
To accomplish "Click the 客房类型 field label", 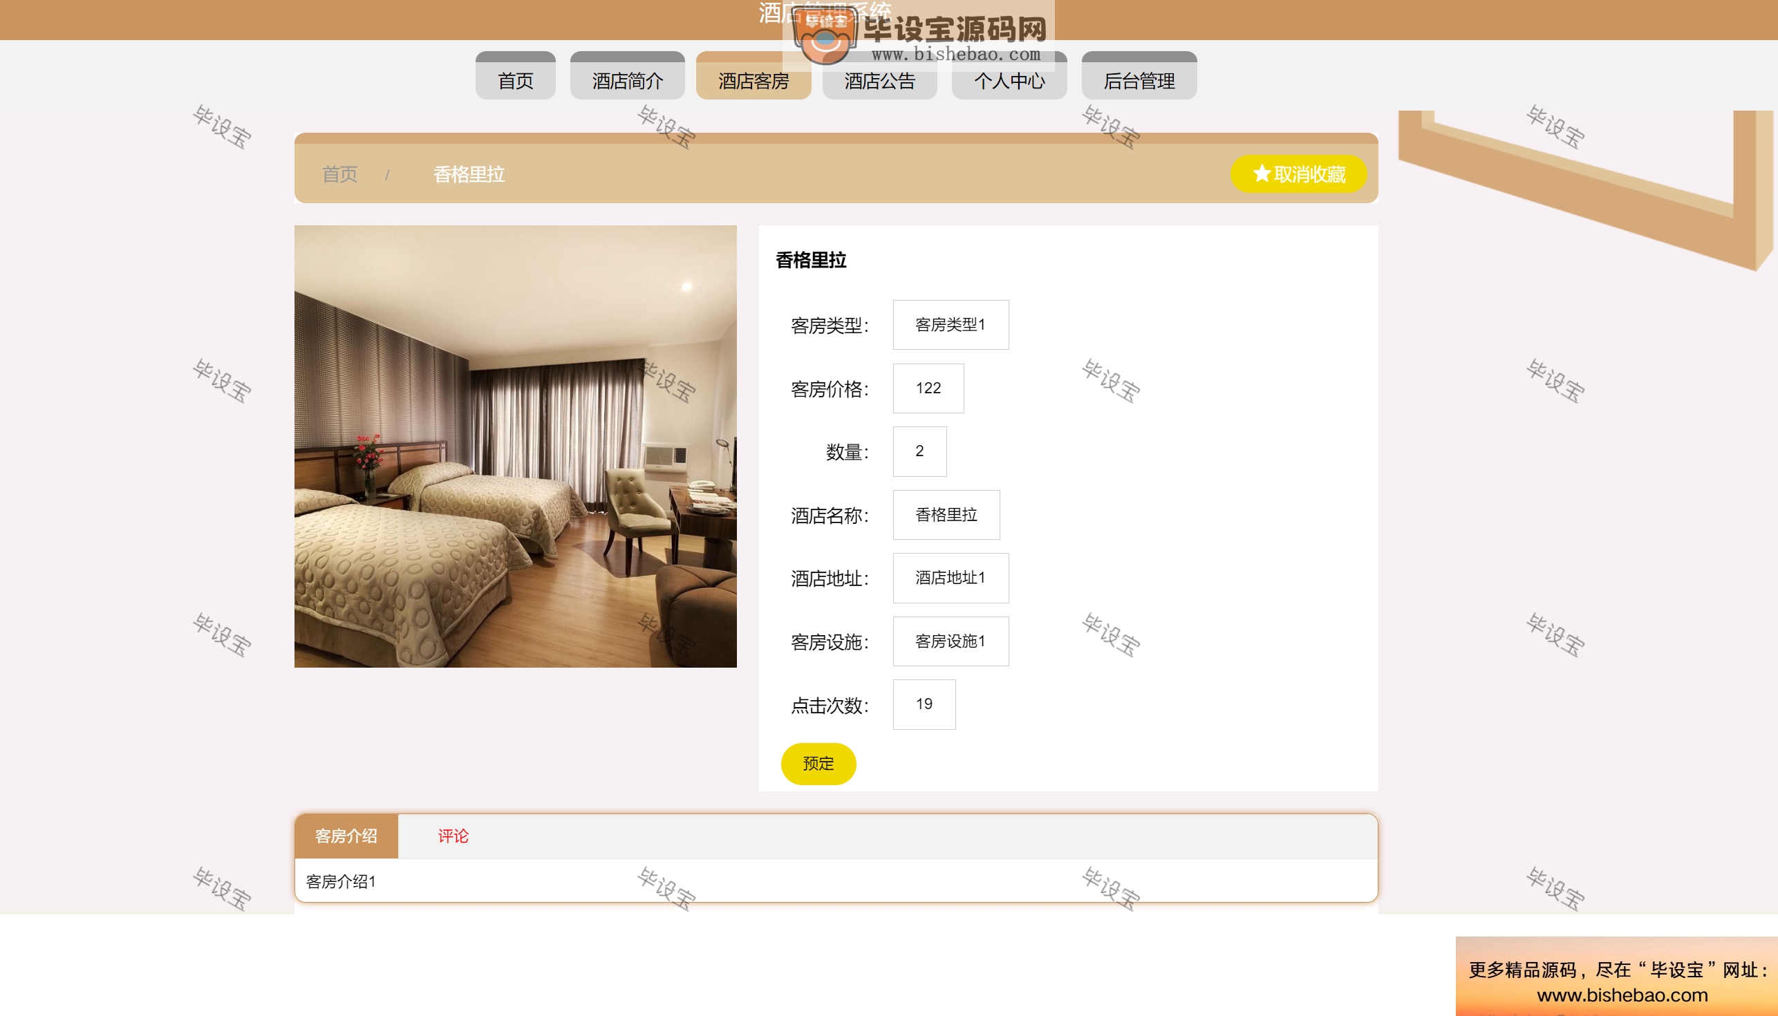I will [830, 325].
